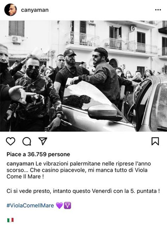The height and width of the screenshot is (225, 167).
Task: Open comments with the speech bubble icon
Action: (x=27, y=141)
